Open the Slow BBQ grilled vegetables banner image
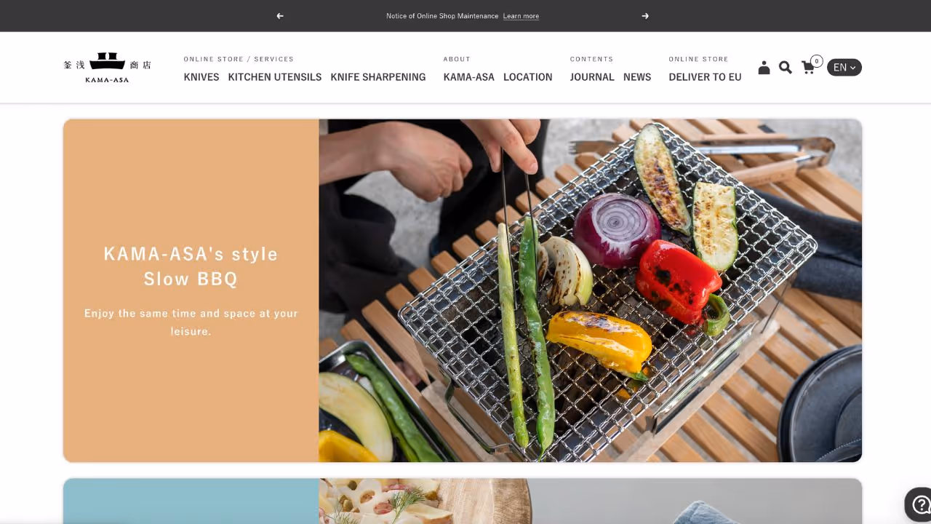Viewport: 931px width, 524px height. (x=590, y=290)
